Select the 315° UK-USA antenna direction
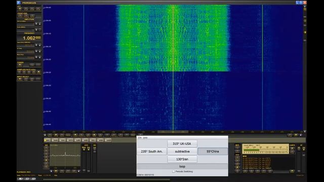 [x=182, y=144]
